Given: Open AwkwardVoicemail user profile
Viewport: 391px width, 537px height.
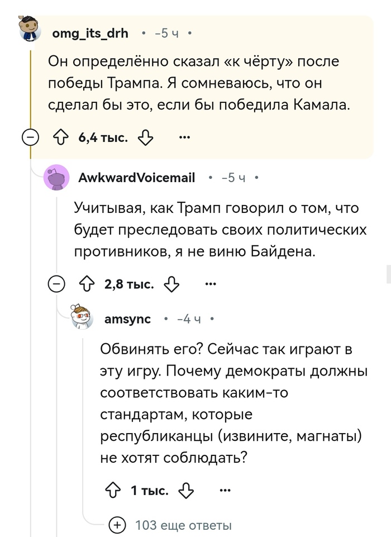Looking at the screenshot, I should [x=137, y=178].
